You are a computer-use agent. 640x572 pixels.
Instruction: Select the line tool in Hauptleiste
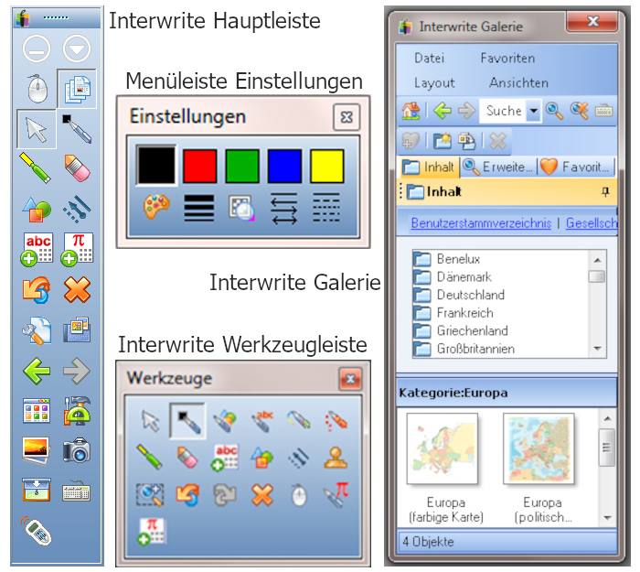[x=77, y=210]
